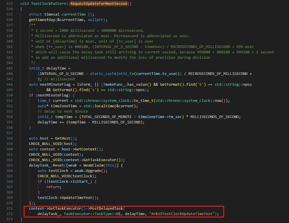This screenshot has width=289, height=223.
Task: Click the gettimeofday call on line 336
Action: point(42,20)
